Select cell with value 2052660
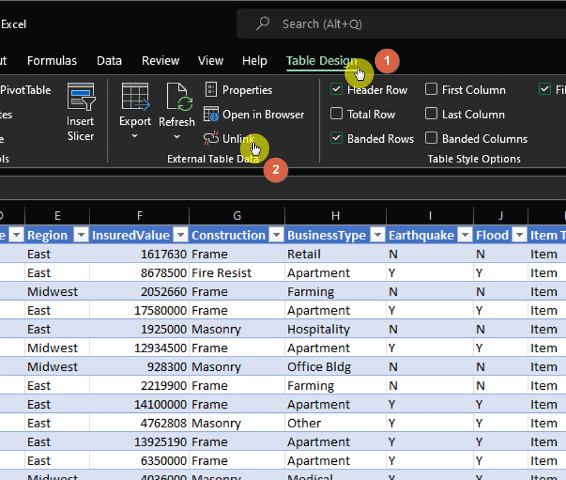 click(x=140, y=292)
